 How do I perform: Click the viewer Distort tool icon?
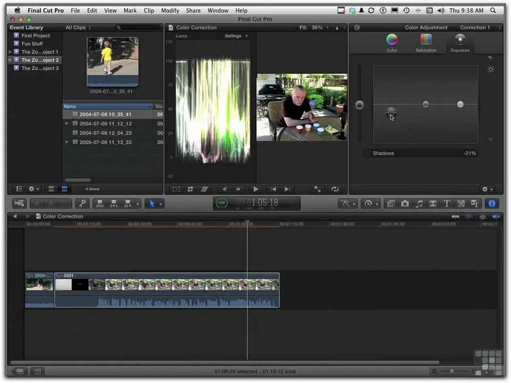click(x=204, y=189)
